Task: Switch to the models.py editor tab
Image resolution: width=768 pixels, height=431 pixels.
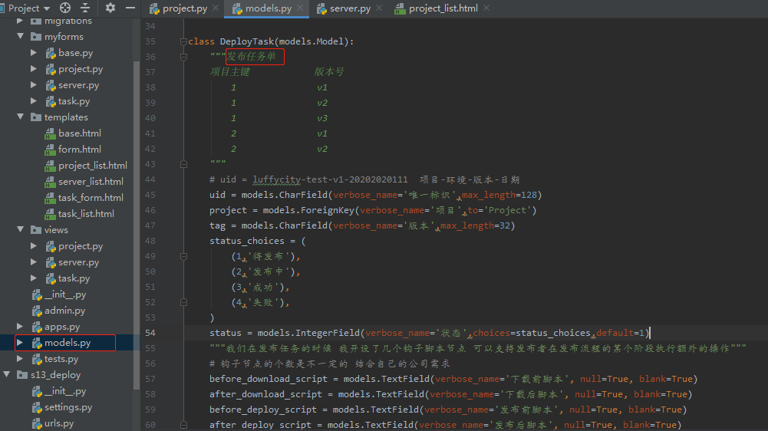Action: 268,8
